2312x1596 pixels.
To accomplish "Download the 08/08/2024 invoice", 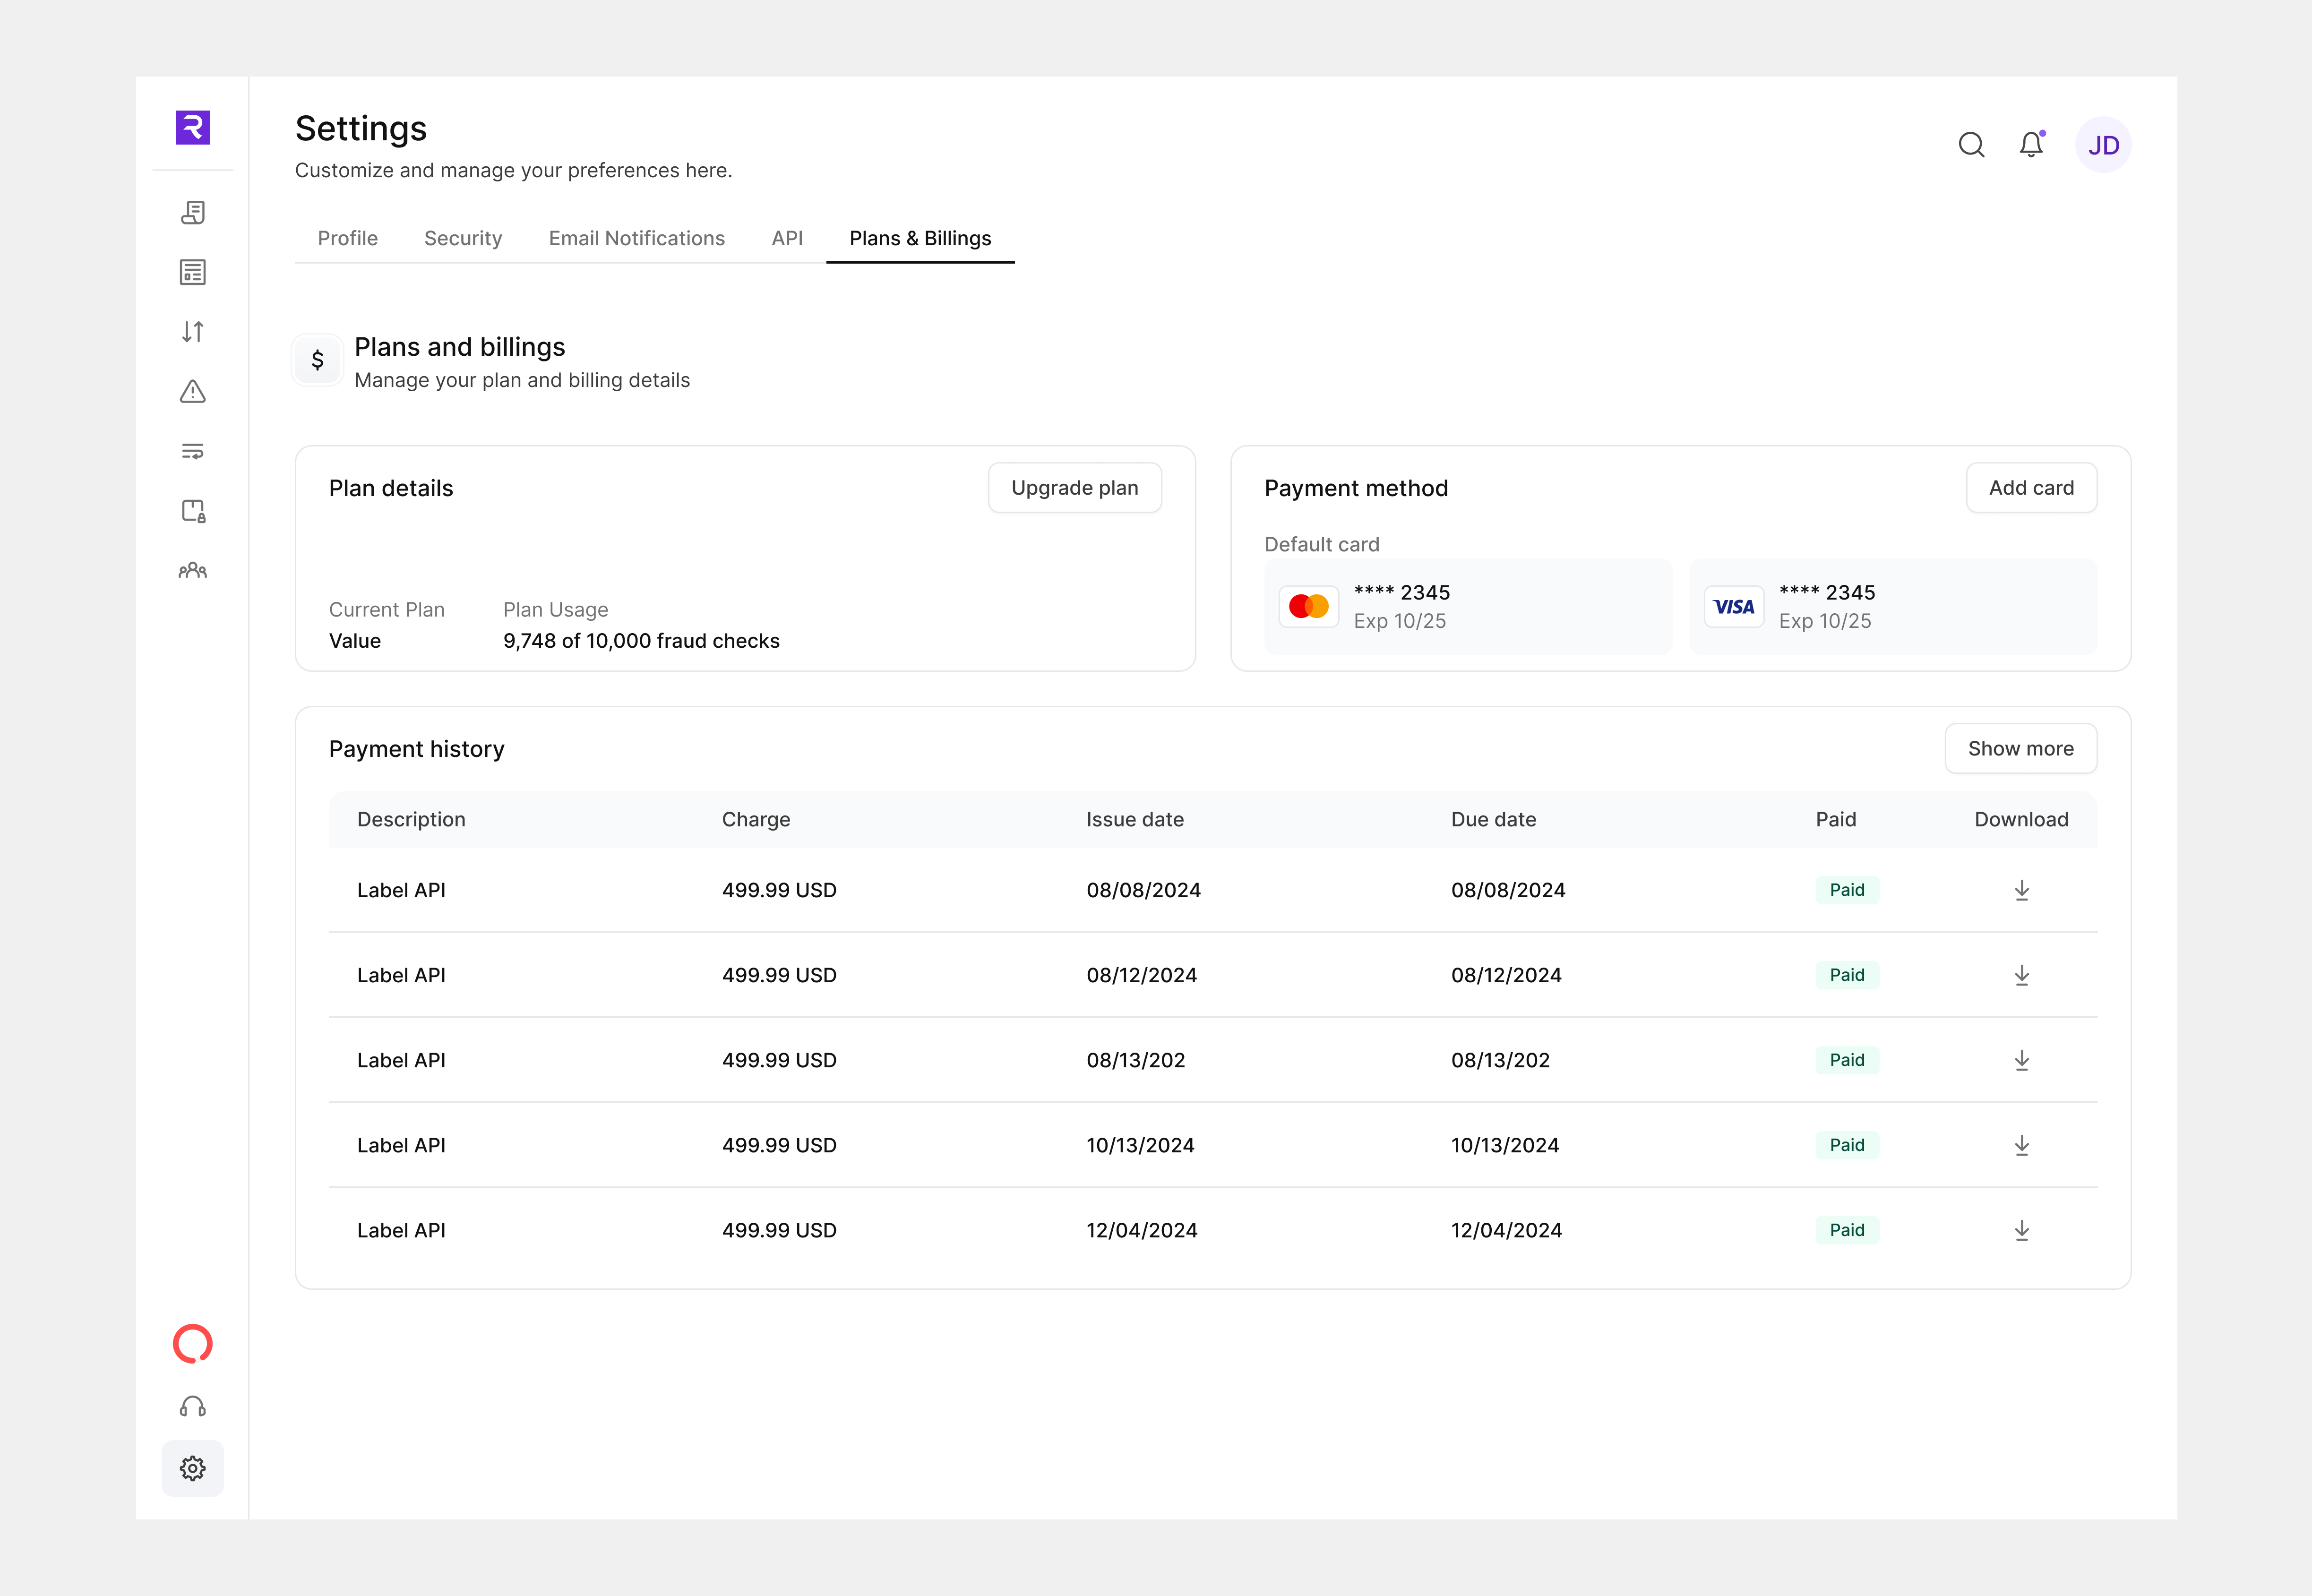I will coord(2021,890).
